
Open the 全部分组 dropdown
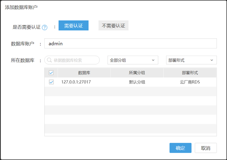coord(133,60)
